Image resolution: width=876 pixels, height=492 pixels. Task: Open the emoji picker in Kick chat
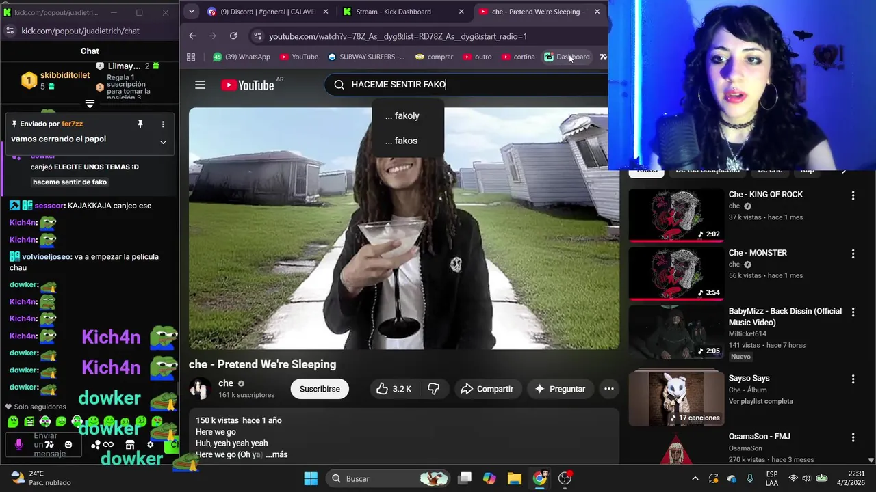click(x=68, y=445)
